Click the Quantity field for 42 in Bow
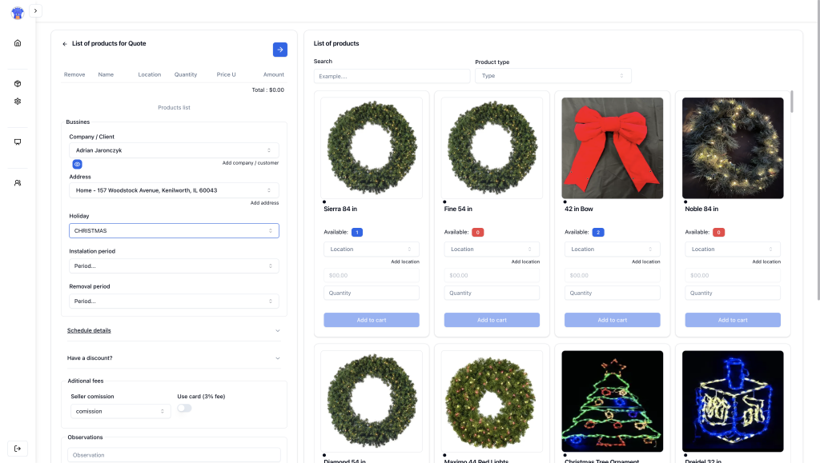 613,293
